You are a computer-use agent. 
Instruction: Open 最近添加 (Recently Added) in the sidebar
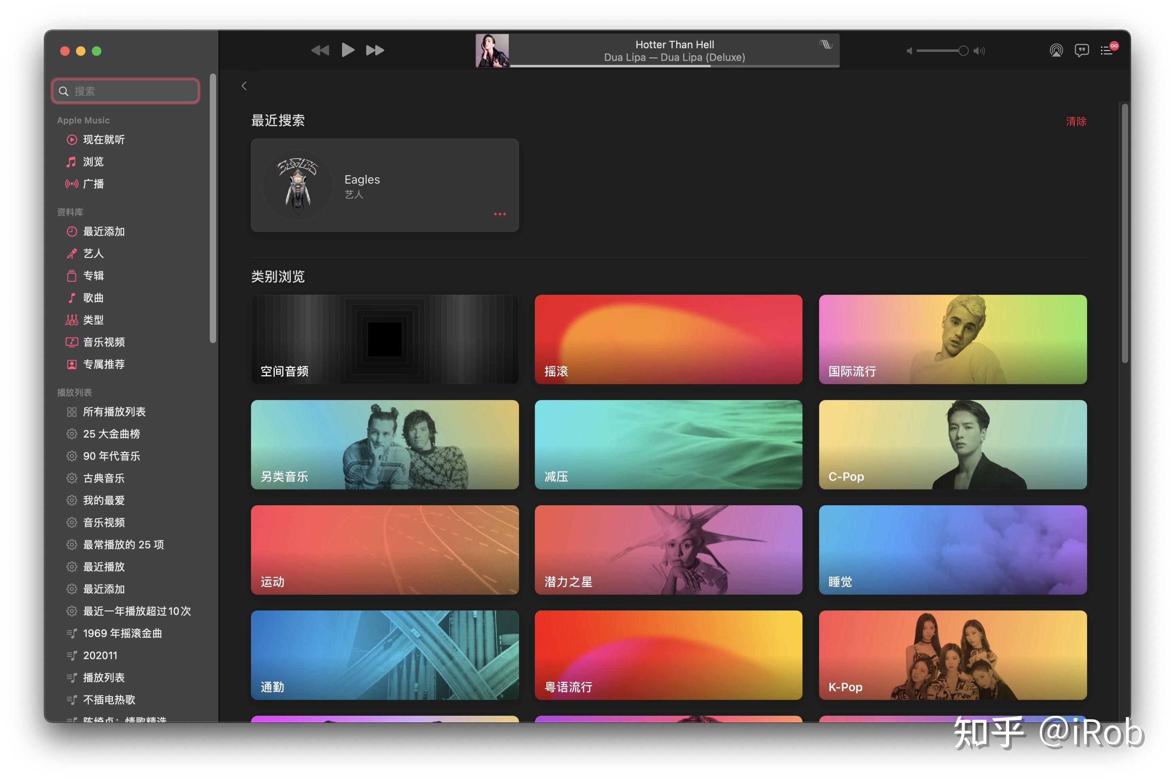pos(103,231)
